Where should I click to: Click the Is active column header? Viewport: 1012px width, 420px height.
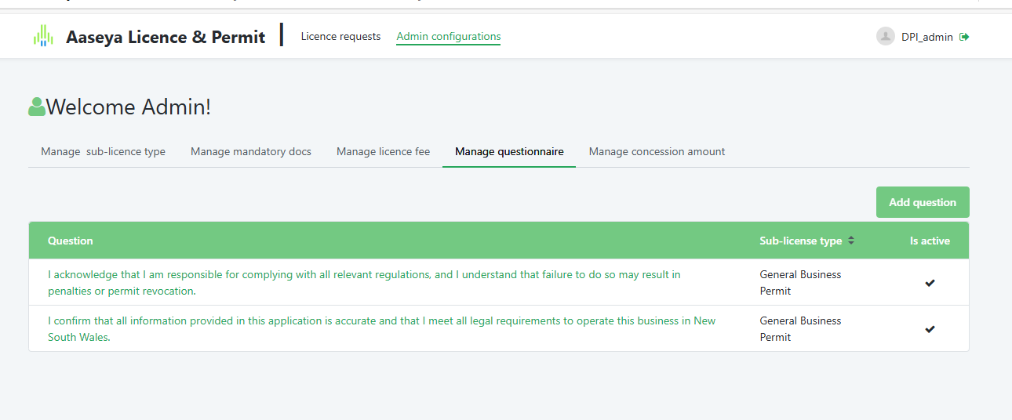[930, 241]
